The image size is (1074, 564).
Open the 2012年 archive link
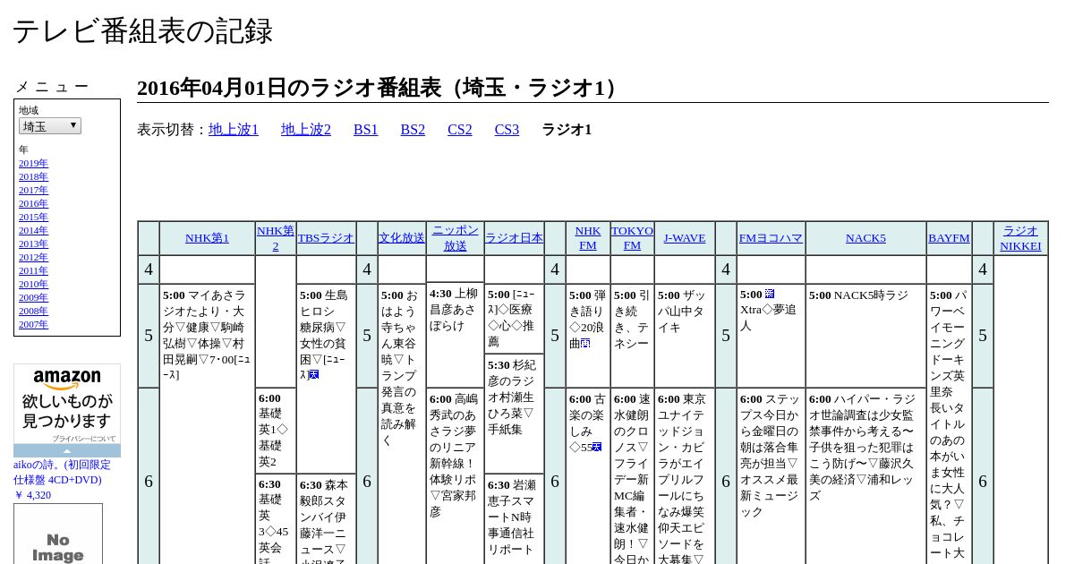(33, 257)
